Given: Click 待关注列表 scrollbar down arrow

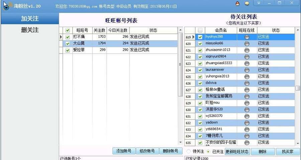Looking at the screenshot, I should point(298,143).
